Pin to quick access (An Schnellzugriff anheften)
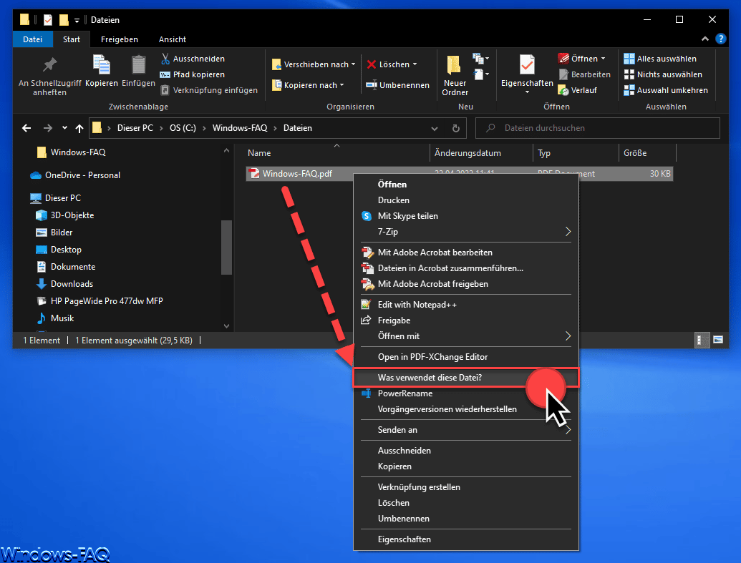Viewport: 741px width, 563px height. click(49, 76)
